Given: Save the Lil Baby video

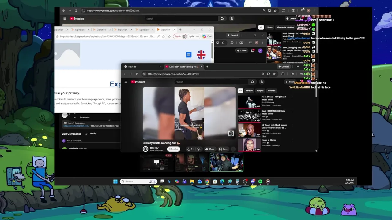Looking at the screenshot, I should tap(223, 149).
